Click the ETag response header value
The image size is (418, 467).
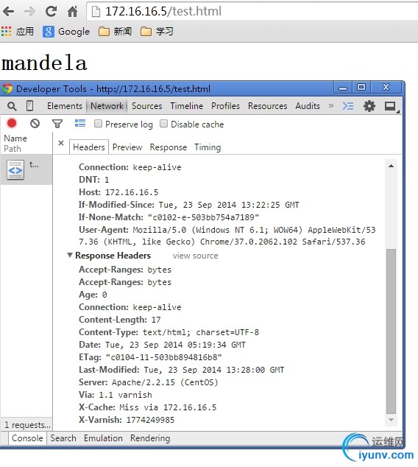click(x=164, y=357)
